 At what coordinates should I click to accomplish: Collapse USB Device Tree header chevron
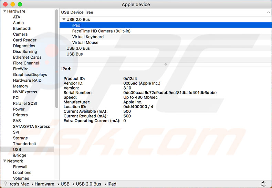(x=268, y=12)
